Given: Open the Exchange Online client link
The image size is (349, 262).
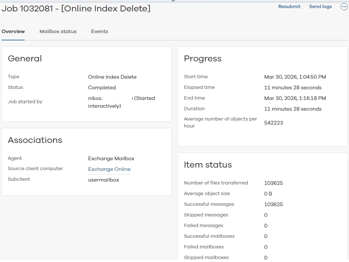Looking at the screenshot, I should point(109,169).
